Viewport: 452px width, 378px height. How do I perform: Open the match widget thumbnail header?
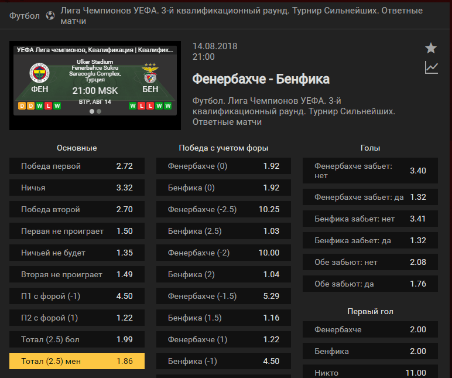point(95,50)
